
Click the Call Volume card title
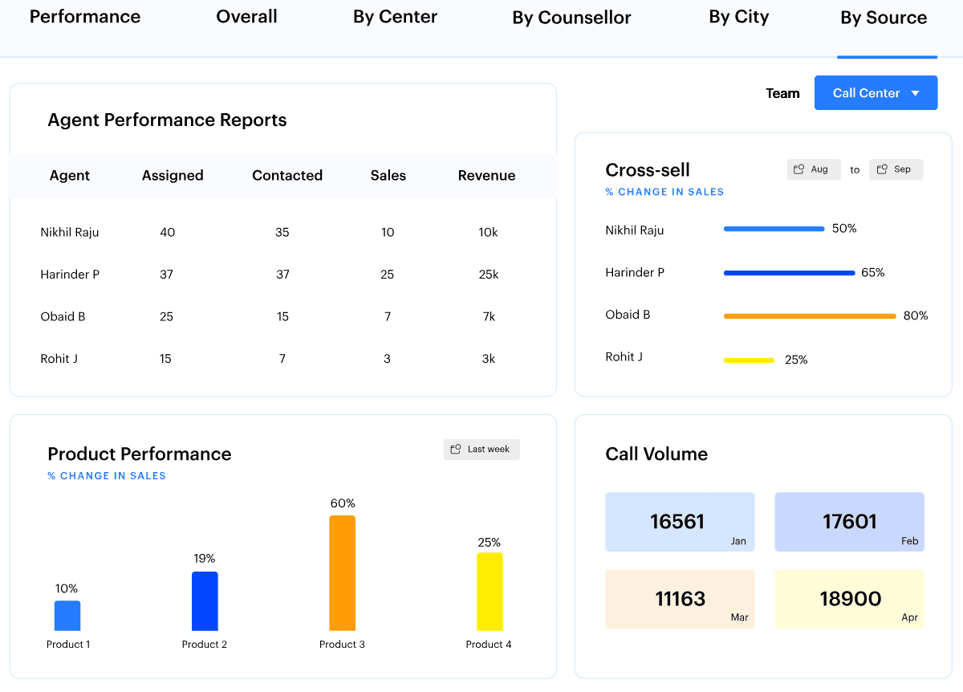[656, 454]
